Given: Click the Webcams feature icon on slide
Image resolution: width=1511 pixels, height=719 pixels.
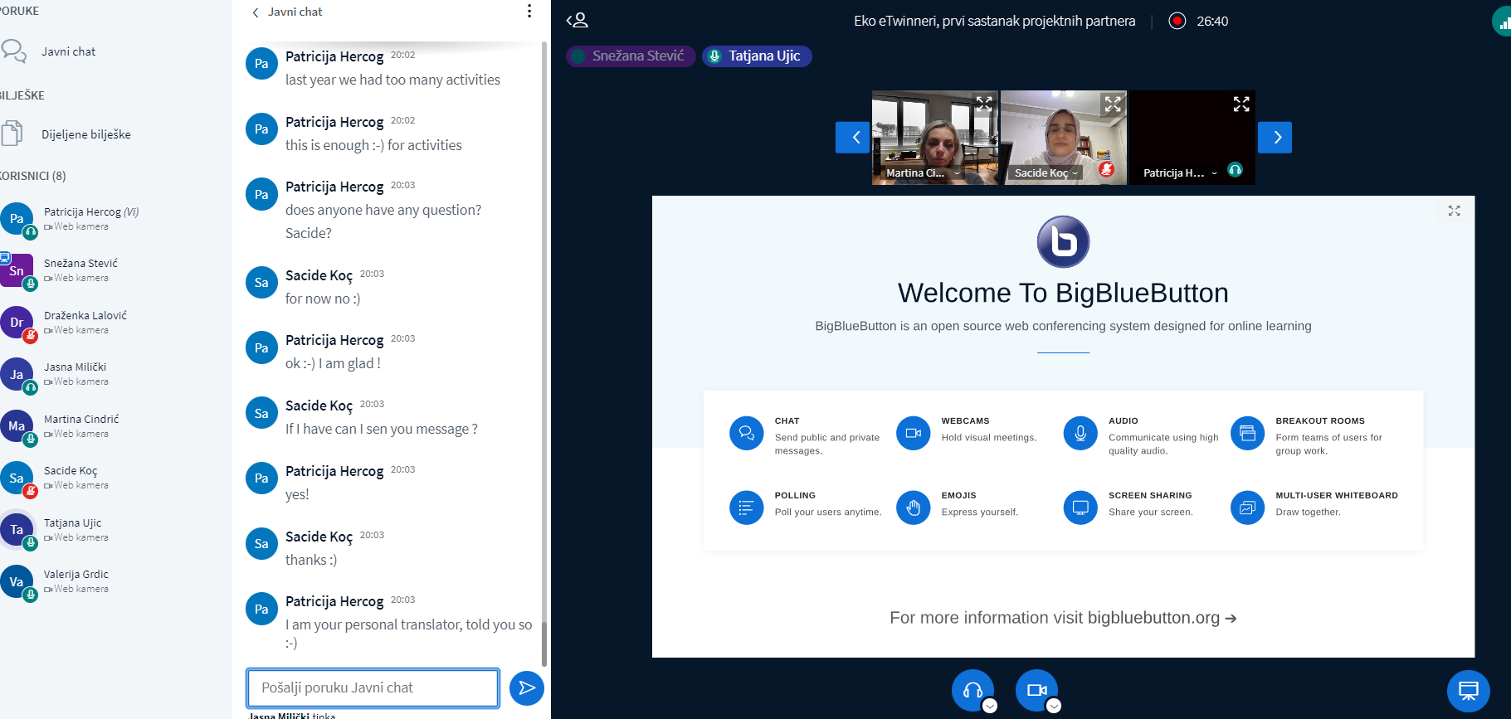Looking at the screenshot, I should pyautogui.click(x=913, y=433).
